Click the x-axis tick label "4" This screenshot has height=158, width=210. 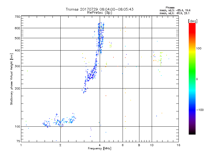tap(100, 145)
